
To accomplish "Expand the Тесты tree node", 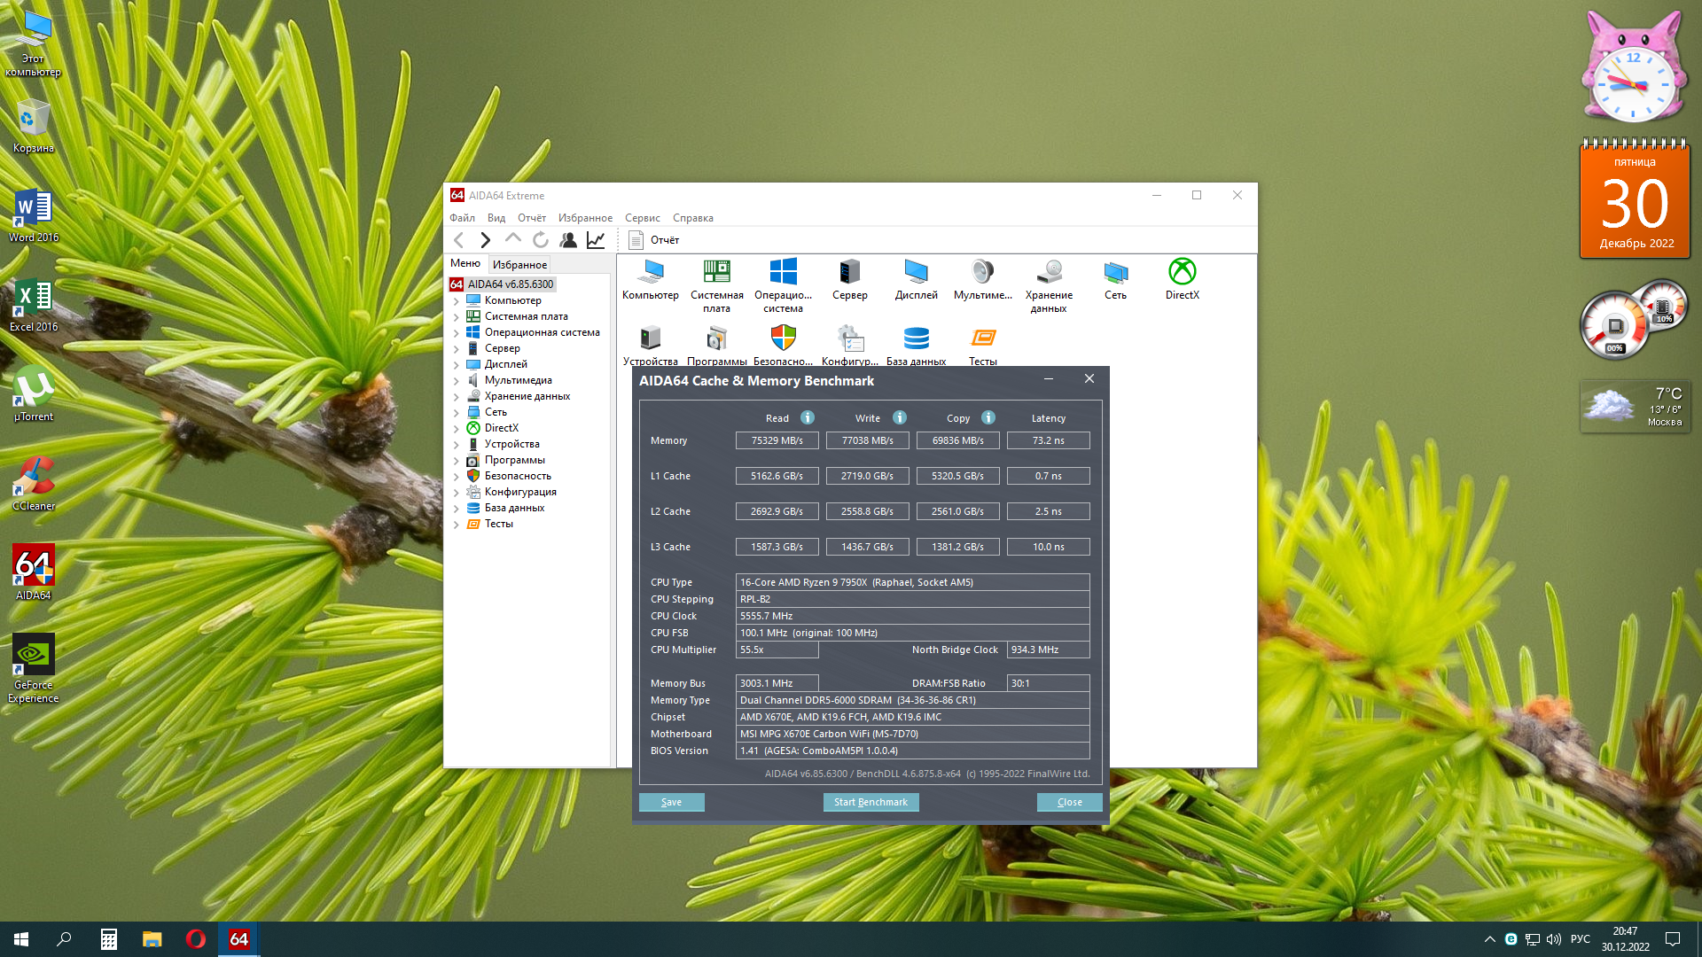I will tap(457, 525).
